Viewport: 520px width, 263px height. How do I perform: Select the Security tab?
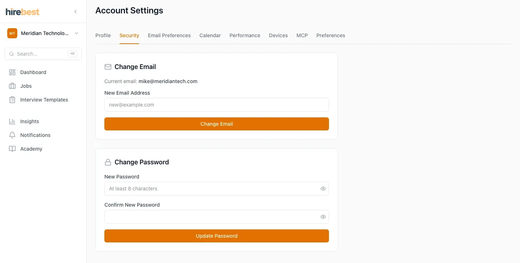click(x=129, y=35)
